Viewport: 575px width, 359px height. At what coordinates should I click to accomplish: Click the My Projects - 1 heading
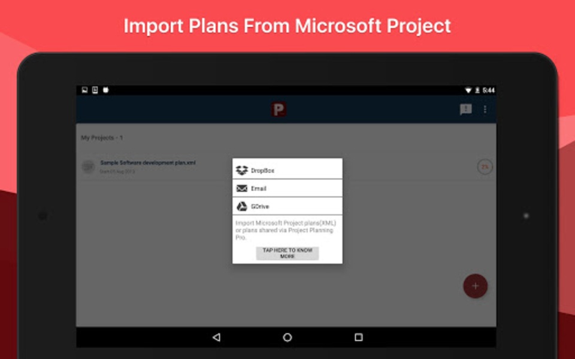pos(102,138)
